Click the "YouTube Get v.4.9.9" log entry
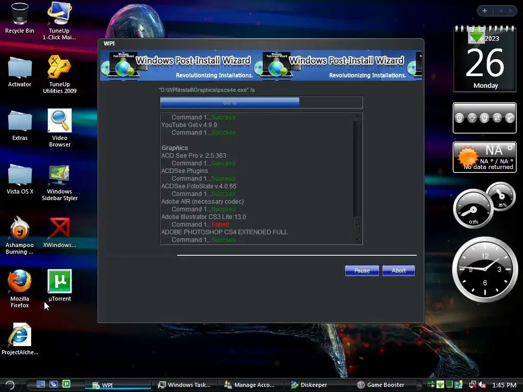This screenshot has height=392, width=523. tap(189, 125)
